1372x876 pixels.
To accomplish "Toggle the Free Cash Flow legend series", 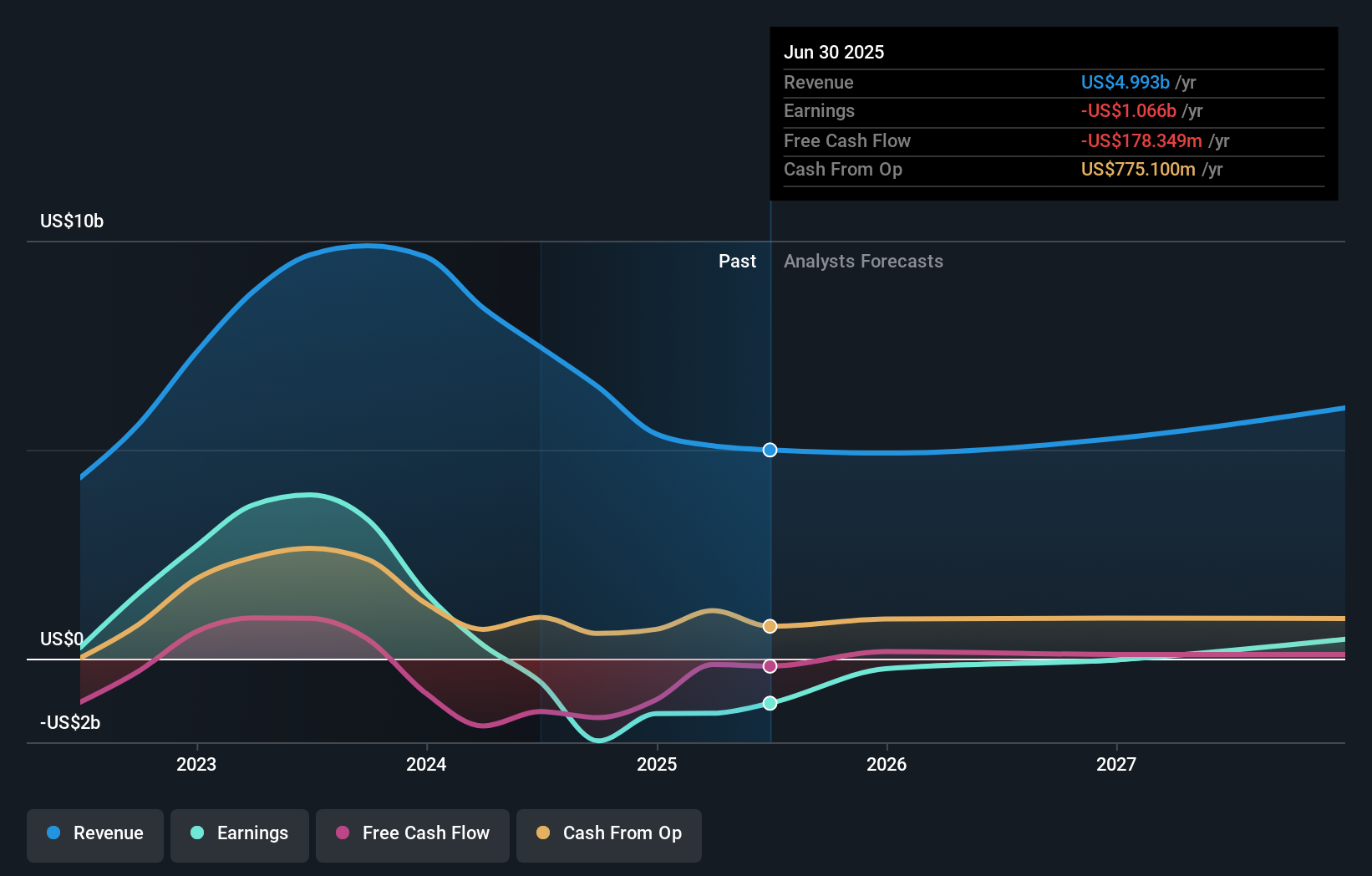I will click(x=413, y=835).
